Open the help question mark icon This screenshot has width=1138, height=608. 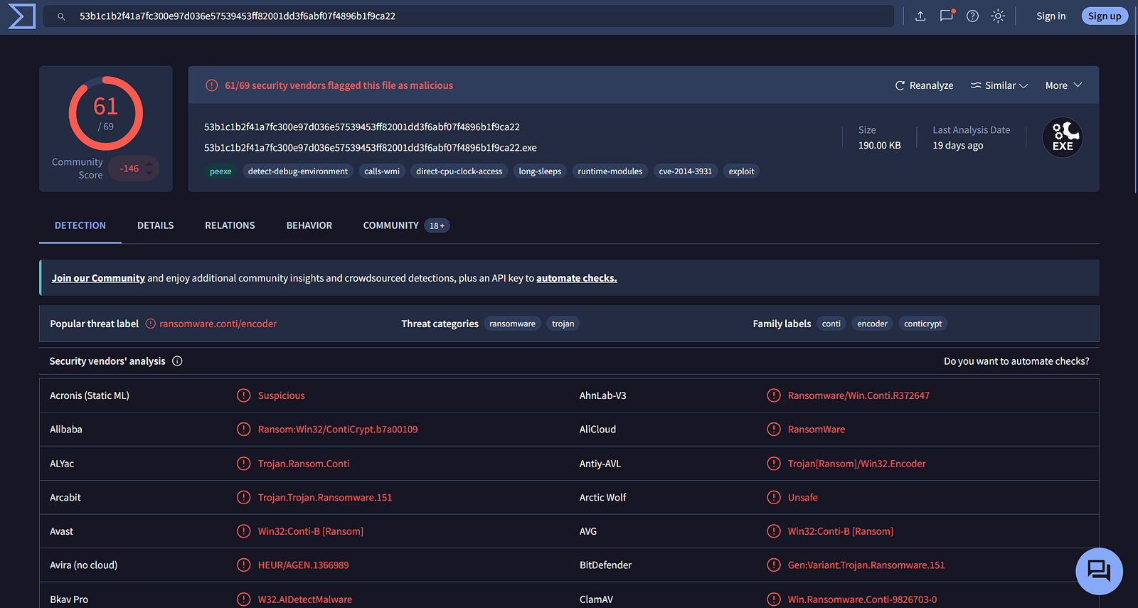(x=972, y=16)
